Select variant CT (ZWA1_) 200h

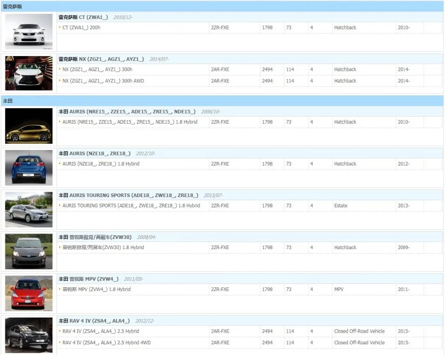tap(81, 28)
